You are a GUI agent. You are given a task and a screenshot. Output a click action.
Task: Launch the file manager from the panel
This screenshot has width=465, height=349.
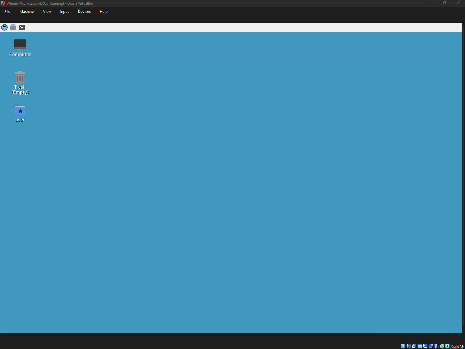[x=13, y=27]
